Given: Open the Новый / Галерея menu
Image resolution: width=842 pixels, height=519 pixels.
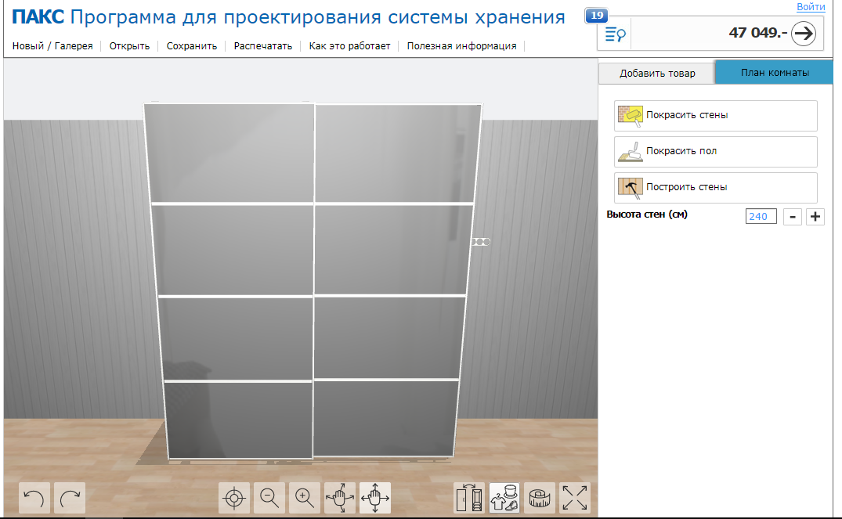Looking at the screenshot, I should point(52,46).
